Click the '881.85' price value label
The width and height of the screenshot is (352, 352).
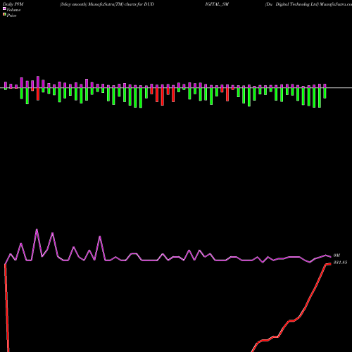340,263
